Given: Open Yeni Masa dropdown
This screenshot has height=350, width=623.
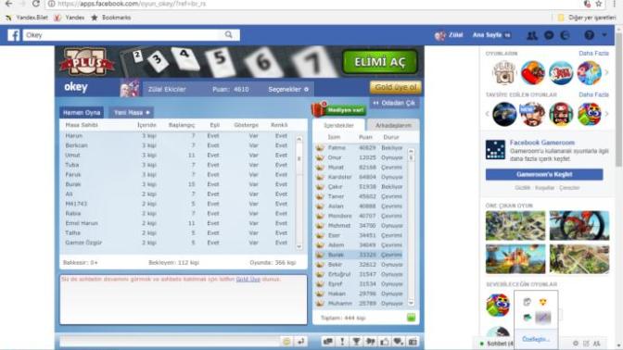Looking at the screenshot, I should (132, 113).
